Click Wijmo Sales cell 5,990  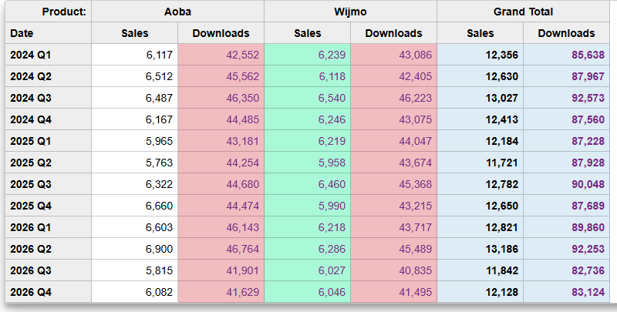pos(307,206)
